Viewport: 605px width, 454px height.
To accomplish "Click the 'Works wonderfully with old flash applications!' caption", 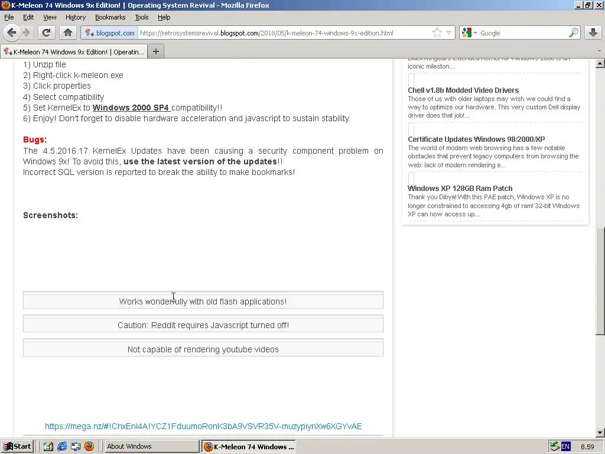I will click(203, 301).
